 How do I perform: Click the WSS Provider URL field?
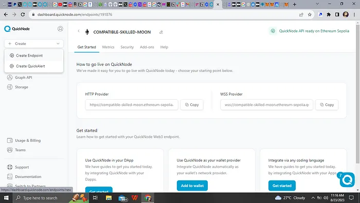(x=266, y=105)
